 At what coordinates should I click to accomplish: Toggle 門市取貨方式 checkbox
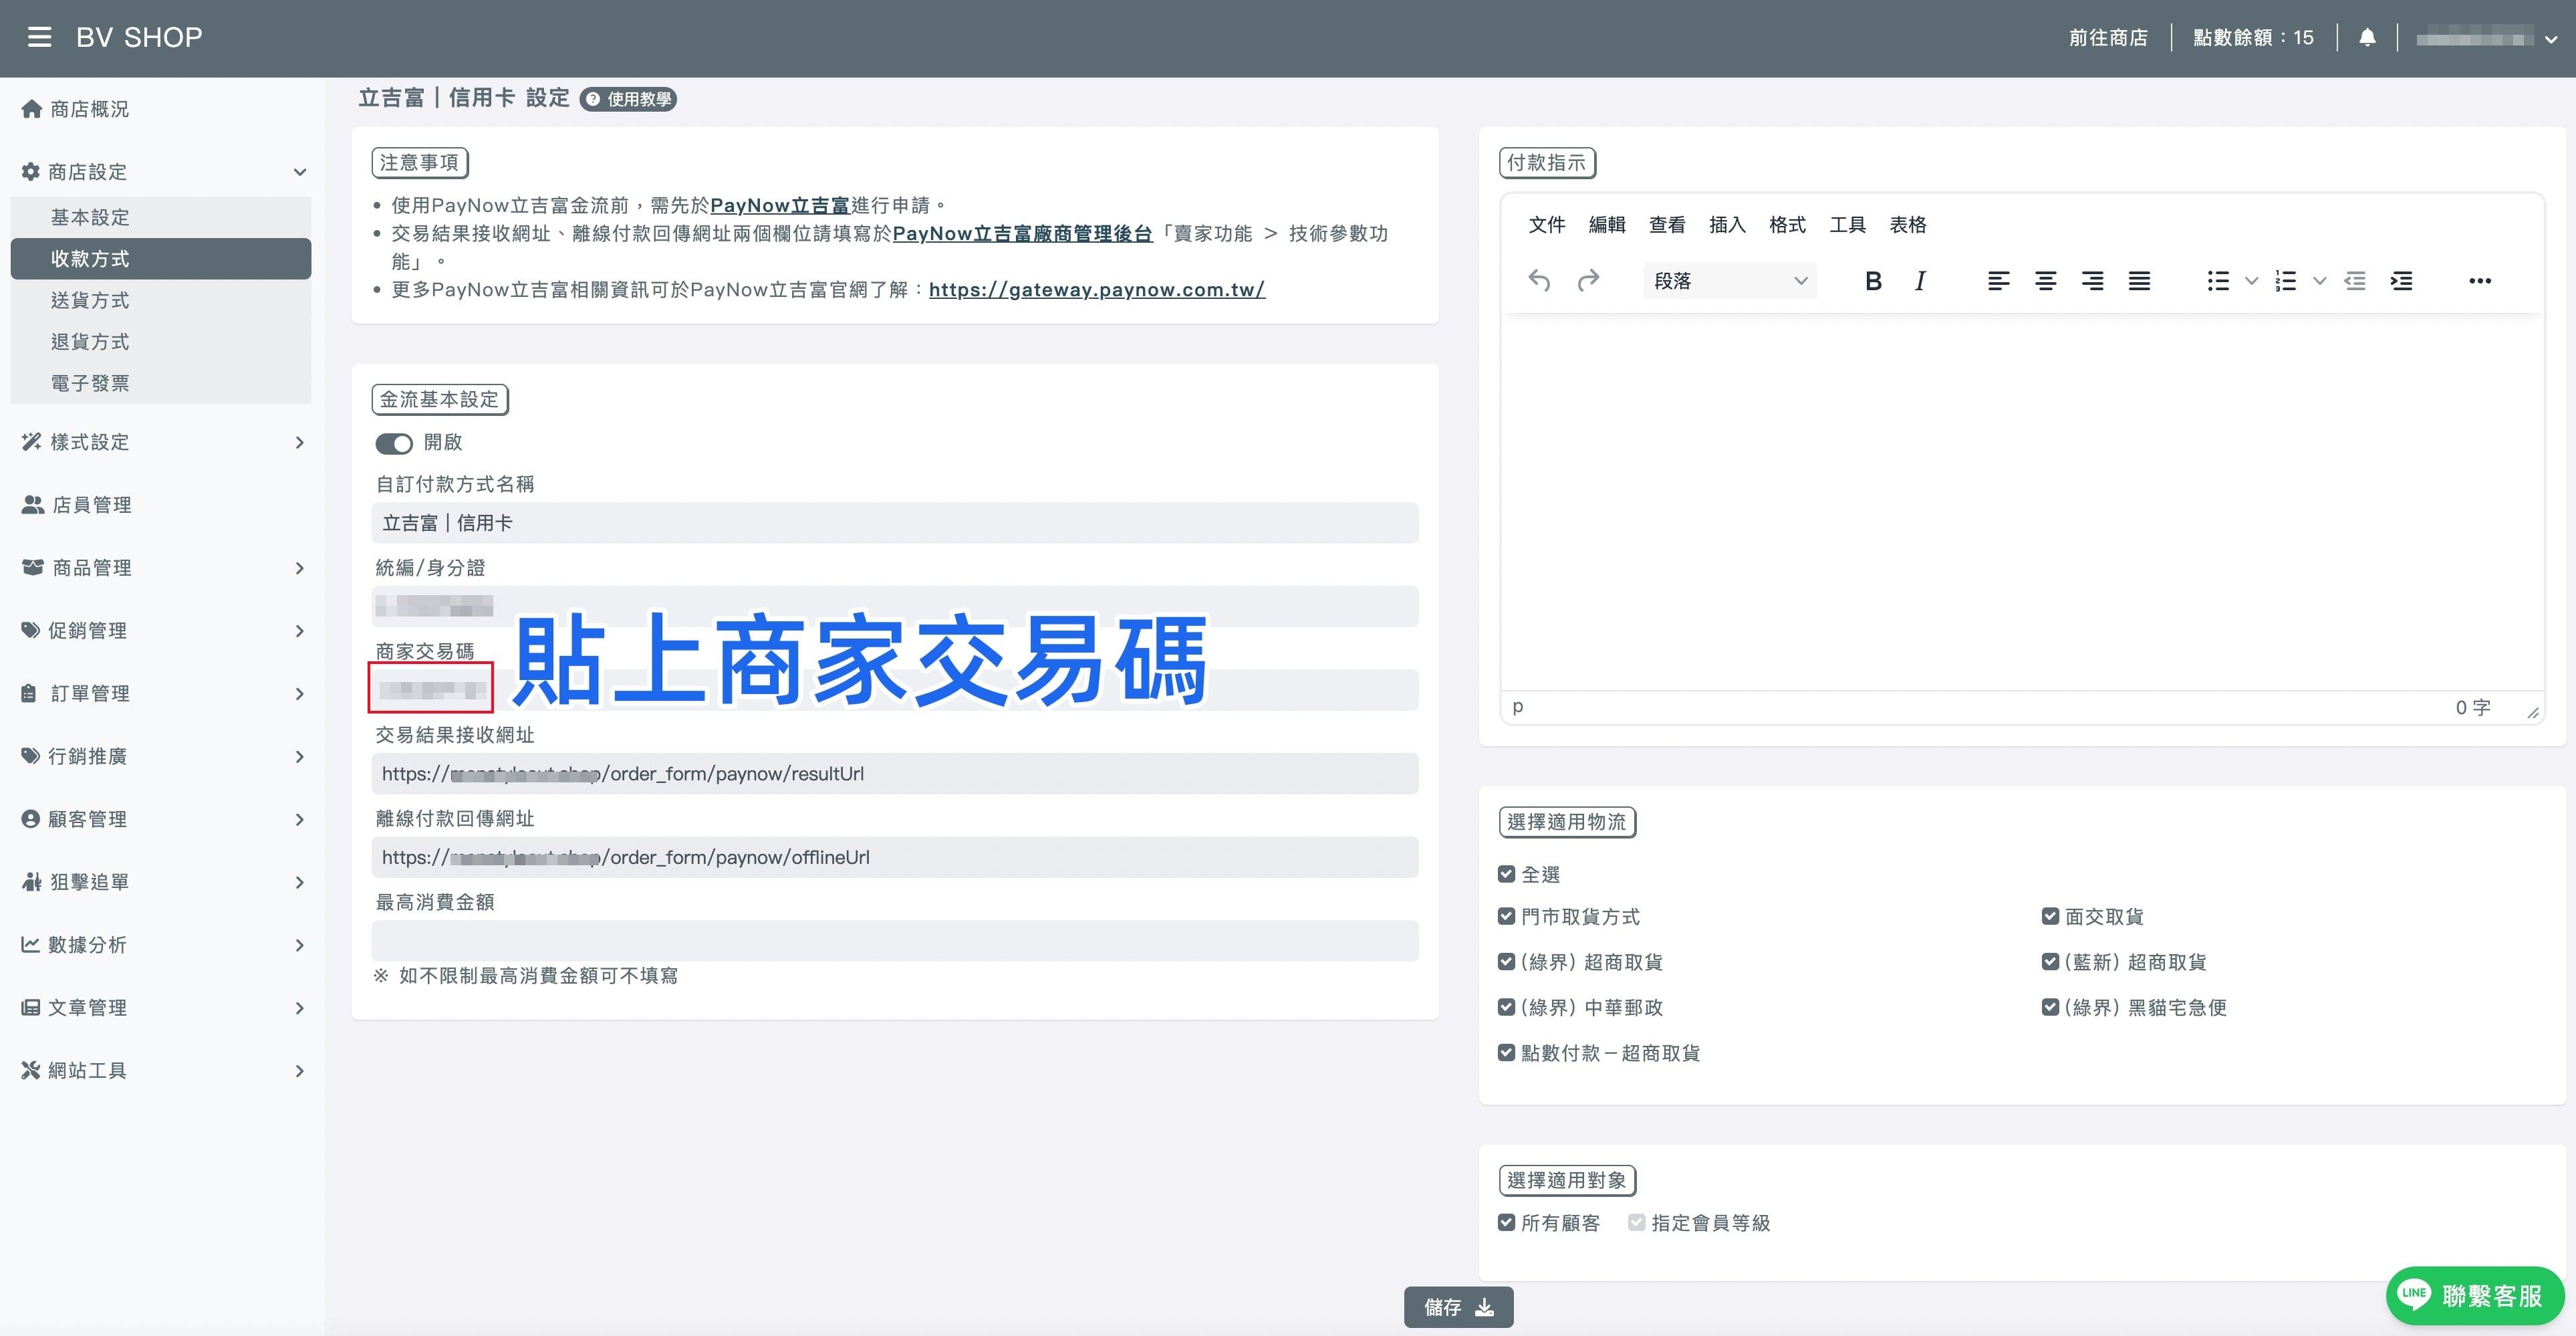1506,917
